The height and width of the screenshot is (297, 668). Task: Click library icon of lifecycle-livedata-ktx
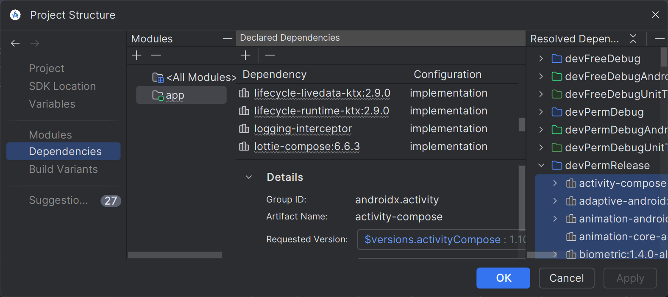click(x=244, y=93)
